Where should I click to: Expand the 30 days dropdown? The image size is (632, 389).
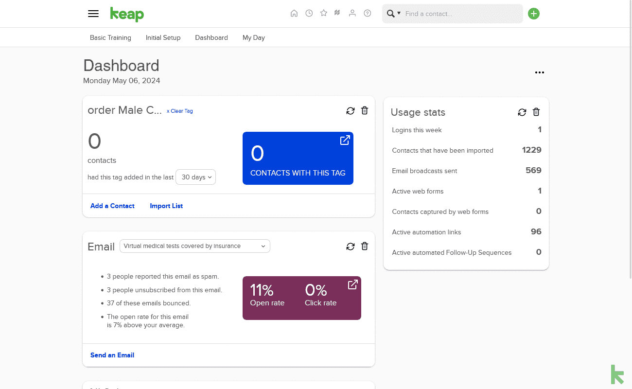point(195,177)
